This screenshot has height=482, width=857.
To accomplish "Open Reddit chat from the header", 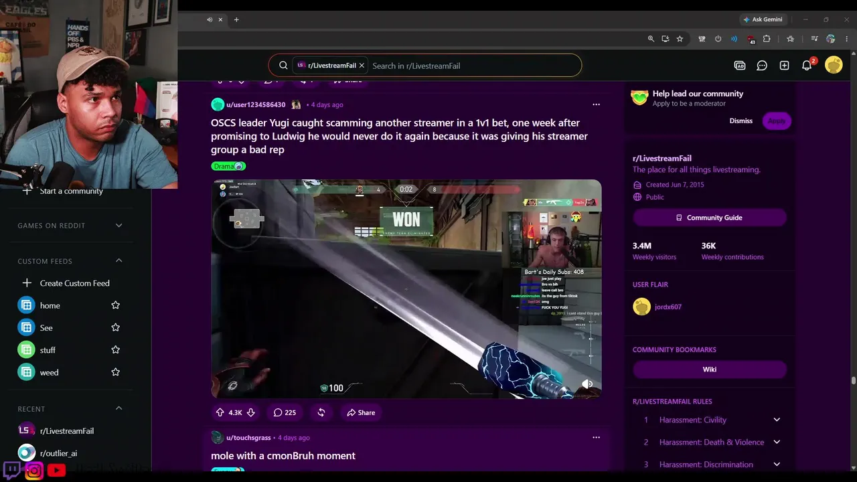I will click(x=762, y=66).
